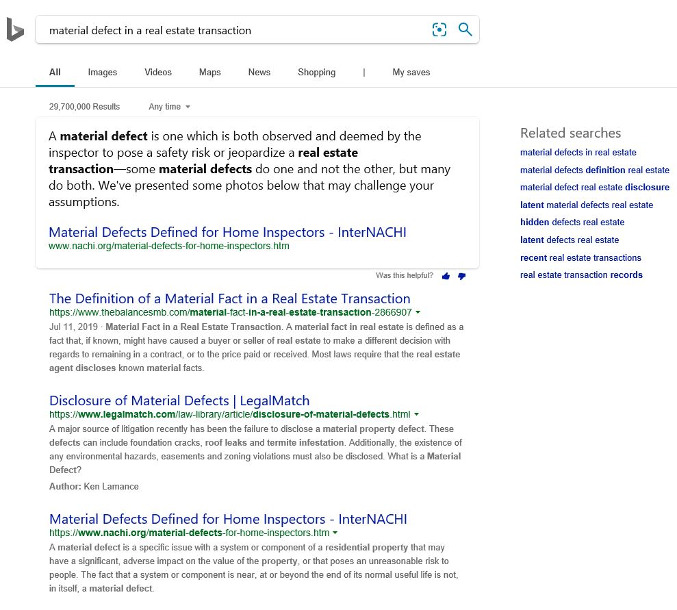Open lower Material Defects InterNACHI result title
This screenshot has width=677, height=610.
coord(228,519)
